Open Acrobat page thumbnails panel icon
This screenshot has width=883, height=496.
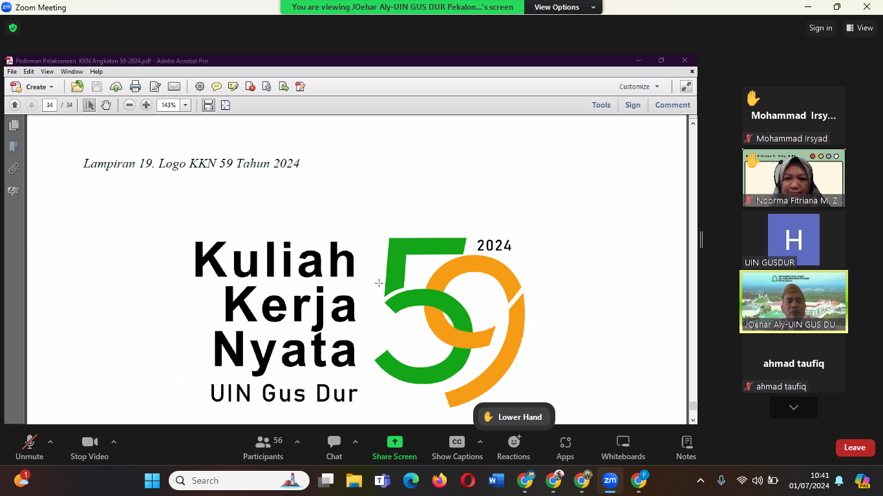click(14, 125)
